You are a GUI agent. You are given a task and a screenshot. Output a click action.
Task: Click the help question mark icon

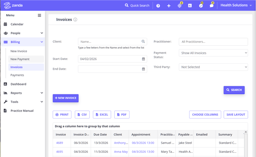pos(158,6)
